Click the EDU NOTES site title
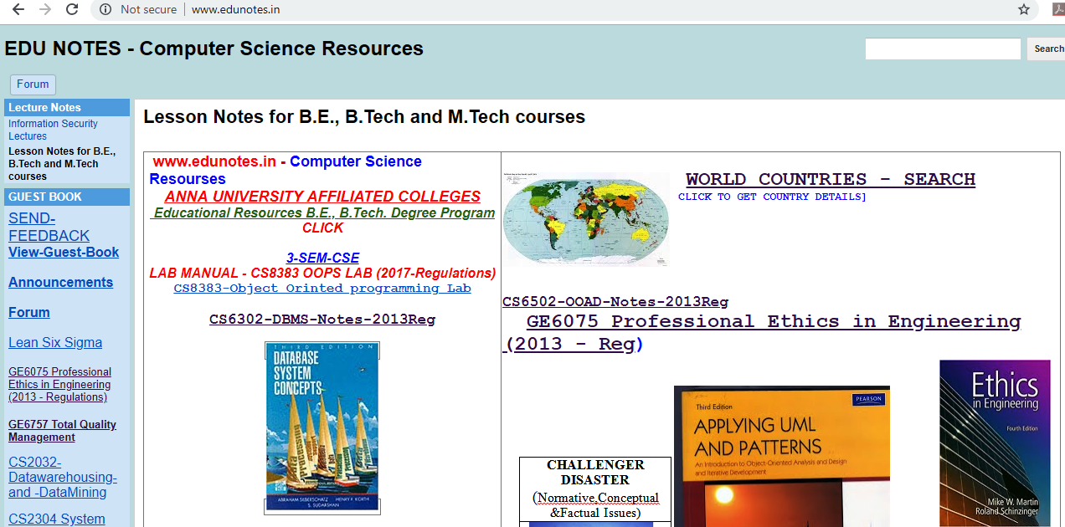The height and width of the screenshot is (527, 1065). [x=214, y=49]
